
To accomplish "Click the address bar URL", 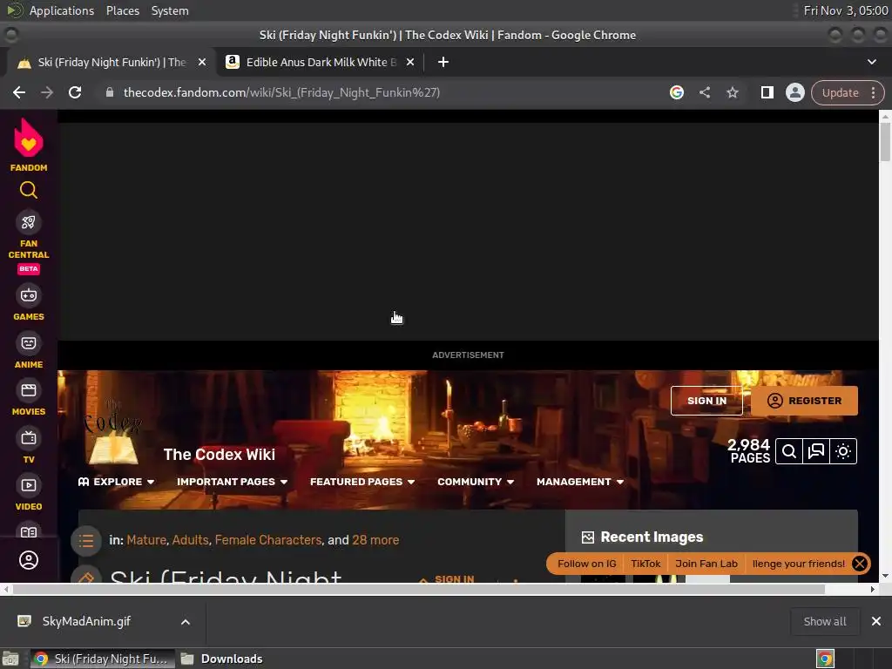I will click(281, 92).
